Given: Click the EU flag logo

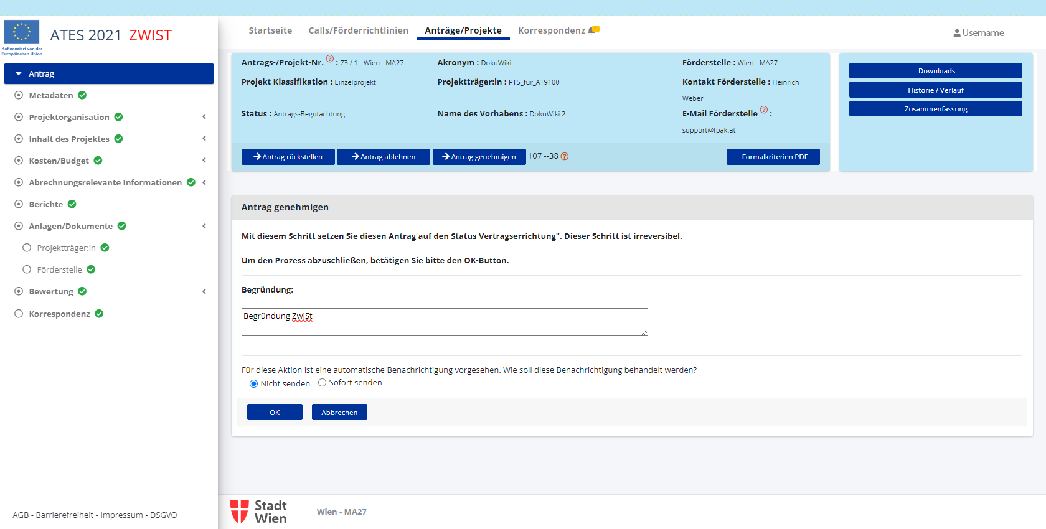Looking at the screenshot, I should pyautogui.click(x=22, y=32).
